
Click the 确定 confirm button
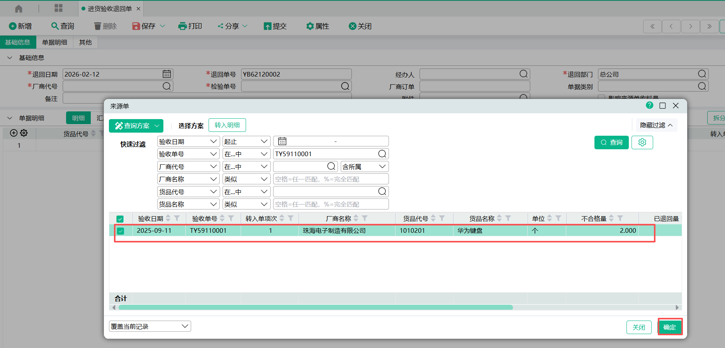click(669, 327)
